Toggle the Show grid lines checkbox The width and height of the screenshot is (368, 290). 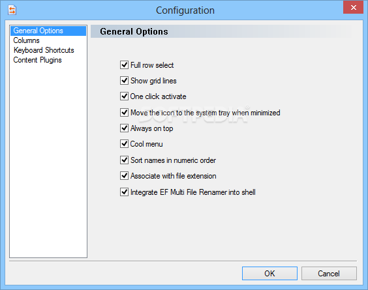click(x=124, y=81)
